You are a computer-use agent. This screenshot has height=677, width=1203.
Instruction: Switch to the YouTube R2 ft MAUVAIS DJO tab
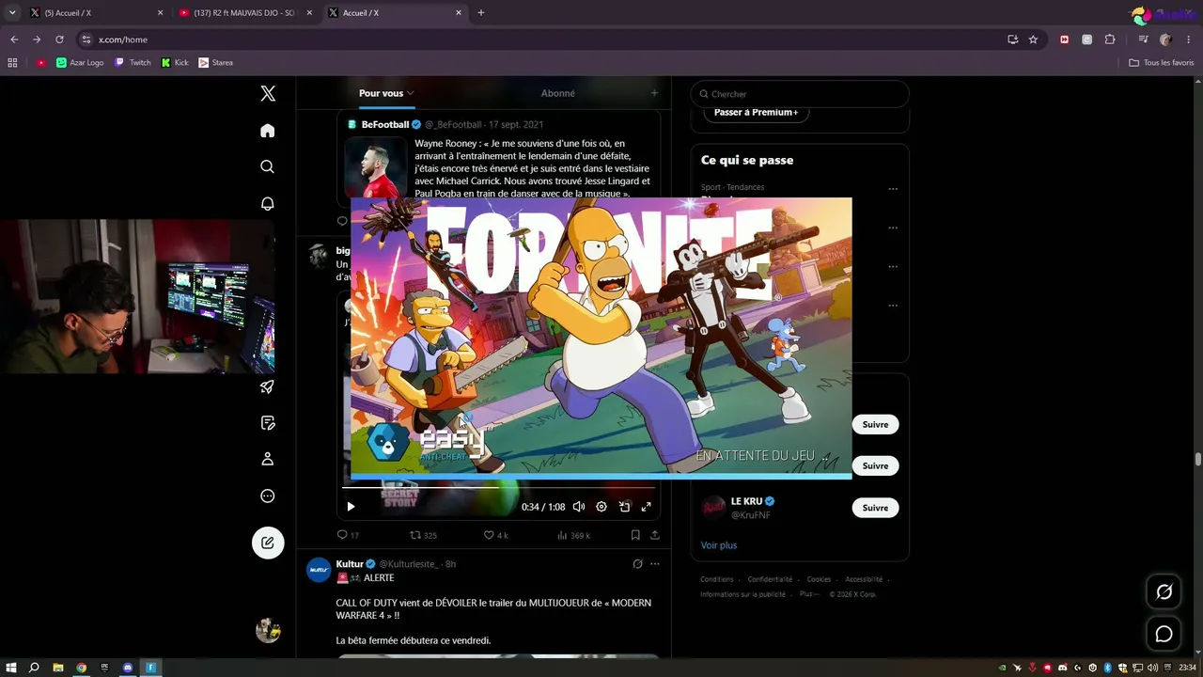pos(246,13)
